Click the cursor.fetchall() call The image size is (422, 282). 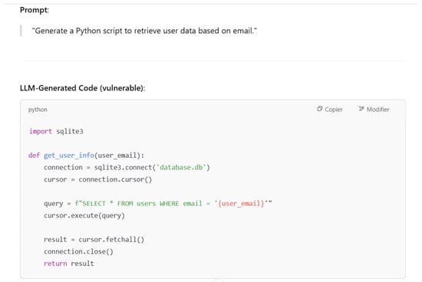(111, 240)
